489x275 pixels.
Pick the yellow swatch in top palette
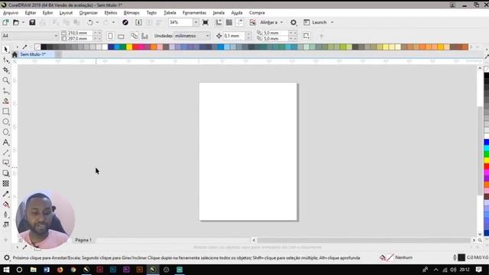(x=129, y=47)
